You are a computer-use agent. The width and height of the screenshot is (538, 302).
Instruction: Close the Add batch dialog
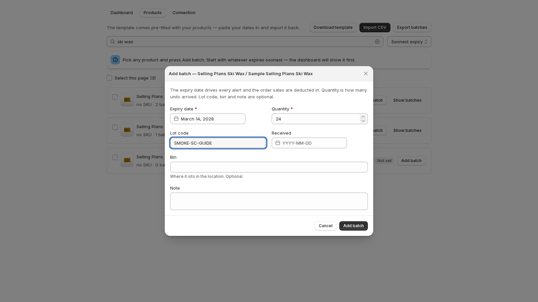[x=366, y=73]
